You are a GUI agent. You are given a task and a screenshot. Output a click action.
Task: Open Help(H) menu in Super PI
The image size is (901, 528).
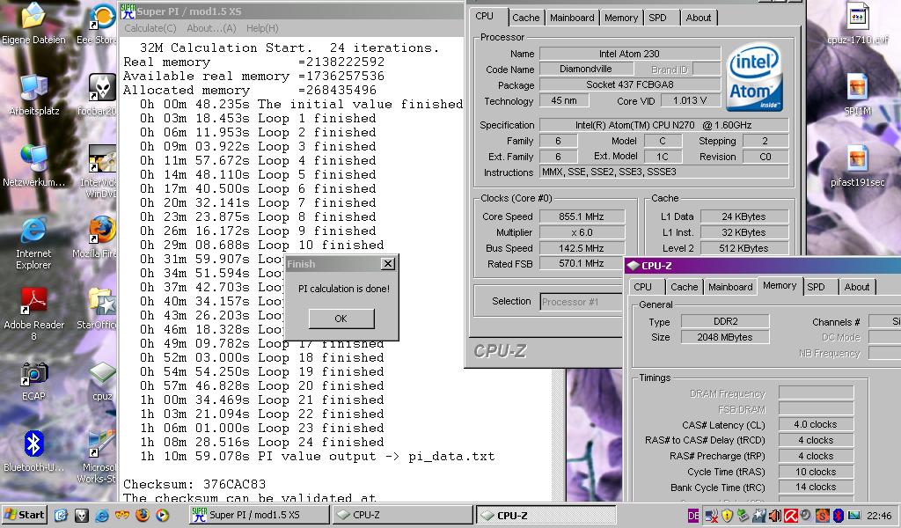tap(262, 28)
